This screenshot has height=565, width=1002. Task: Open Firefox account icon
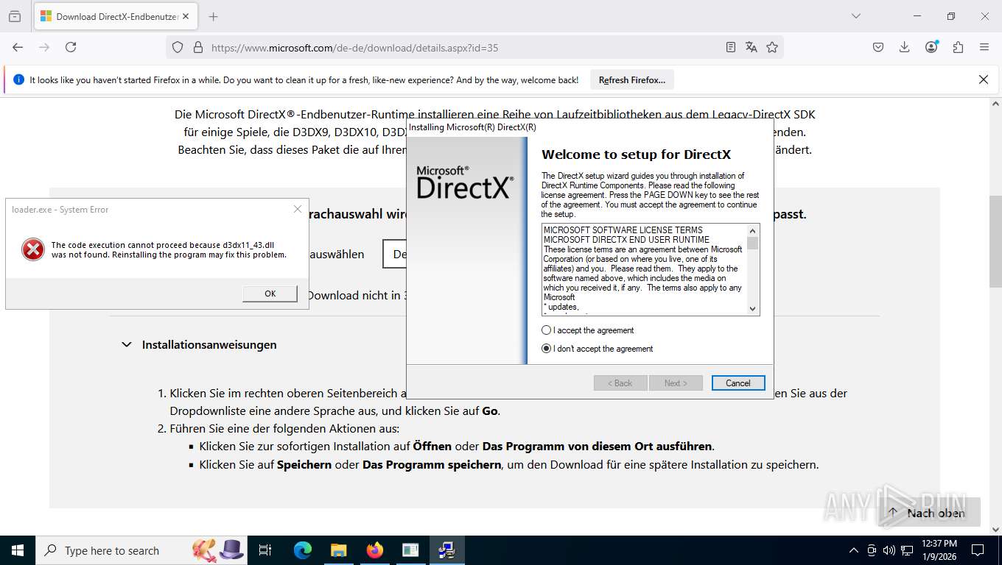point(932,47)
